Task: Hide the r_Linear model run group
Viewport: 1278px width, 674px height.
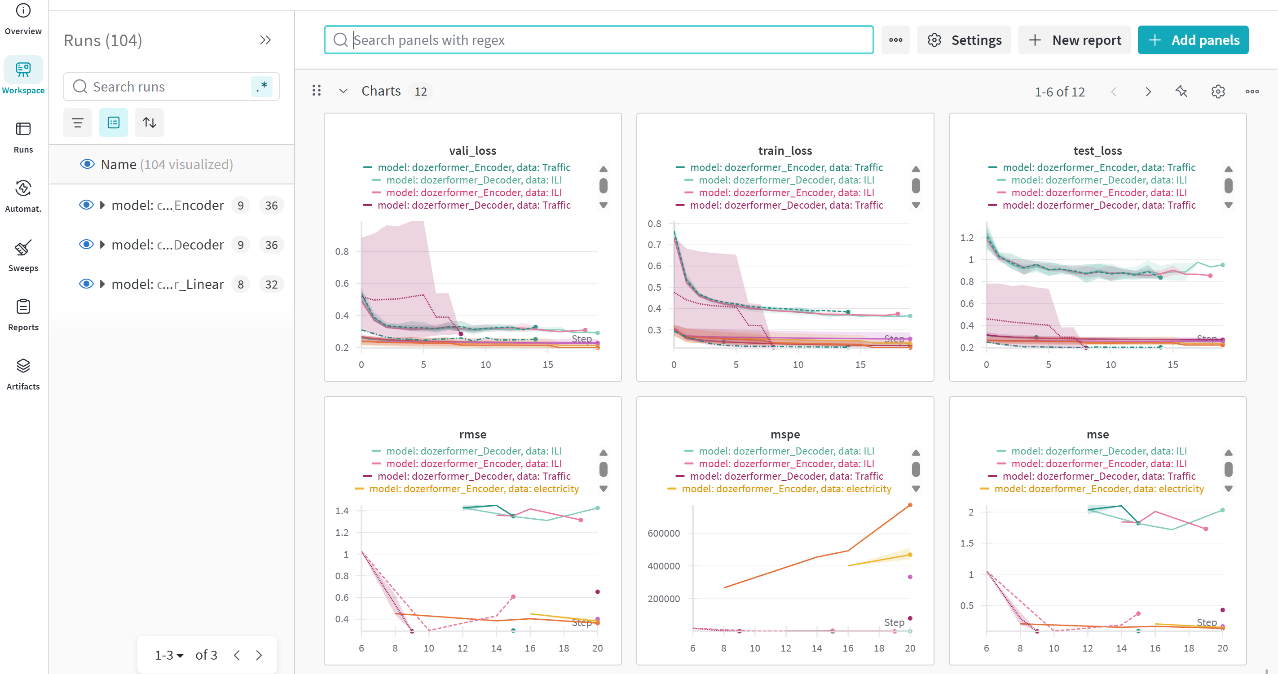Action: point(86,284)
